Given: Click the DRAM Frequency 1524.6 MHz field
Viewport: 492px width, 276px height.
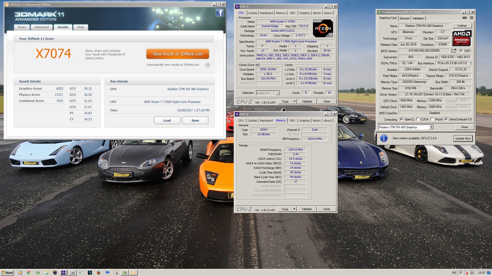Looking at the screenshot, I should (295, 150).
